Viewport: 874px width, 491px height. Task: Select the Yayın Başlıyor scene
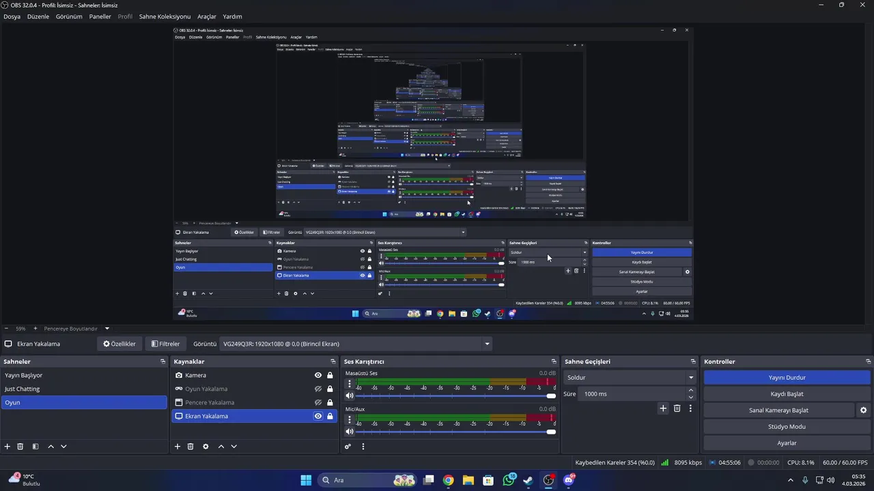84,375
